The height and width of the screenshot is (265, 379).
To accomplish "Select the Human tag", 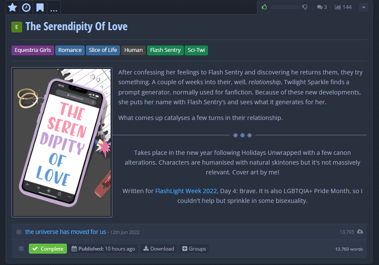I will point(134,50).
